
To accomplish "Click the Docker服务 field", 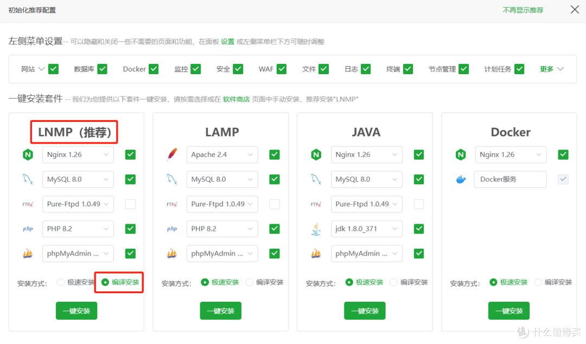I will [x=511, y=179].
